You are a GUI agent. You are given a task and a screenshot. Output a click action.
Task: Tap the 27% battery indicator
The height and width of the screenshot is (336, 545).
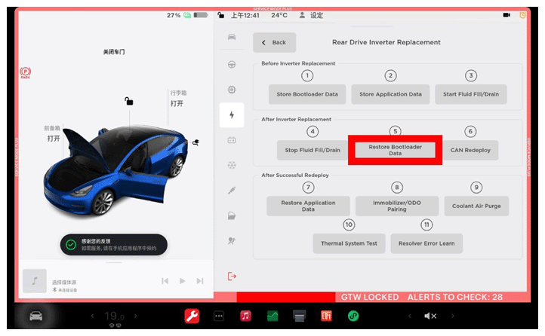coord(187,15)
